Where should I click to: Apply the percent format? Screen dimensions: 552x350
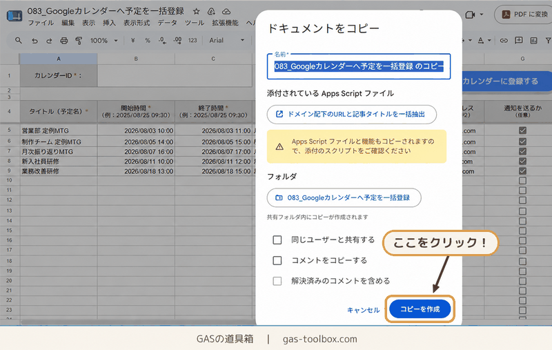pos(148,41)
